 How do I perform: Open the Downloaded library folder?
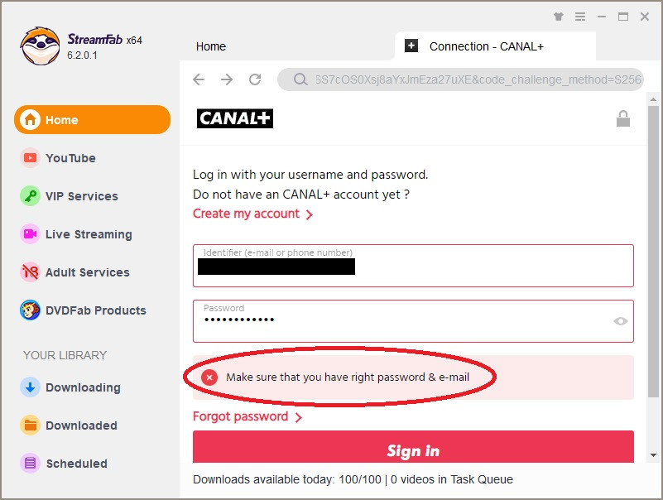point(81,425)
